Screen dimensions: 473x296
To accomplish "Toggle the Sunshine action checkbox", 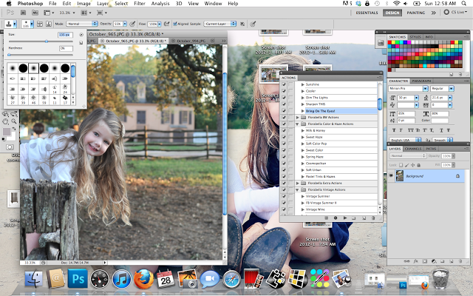I will point(284,84).
